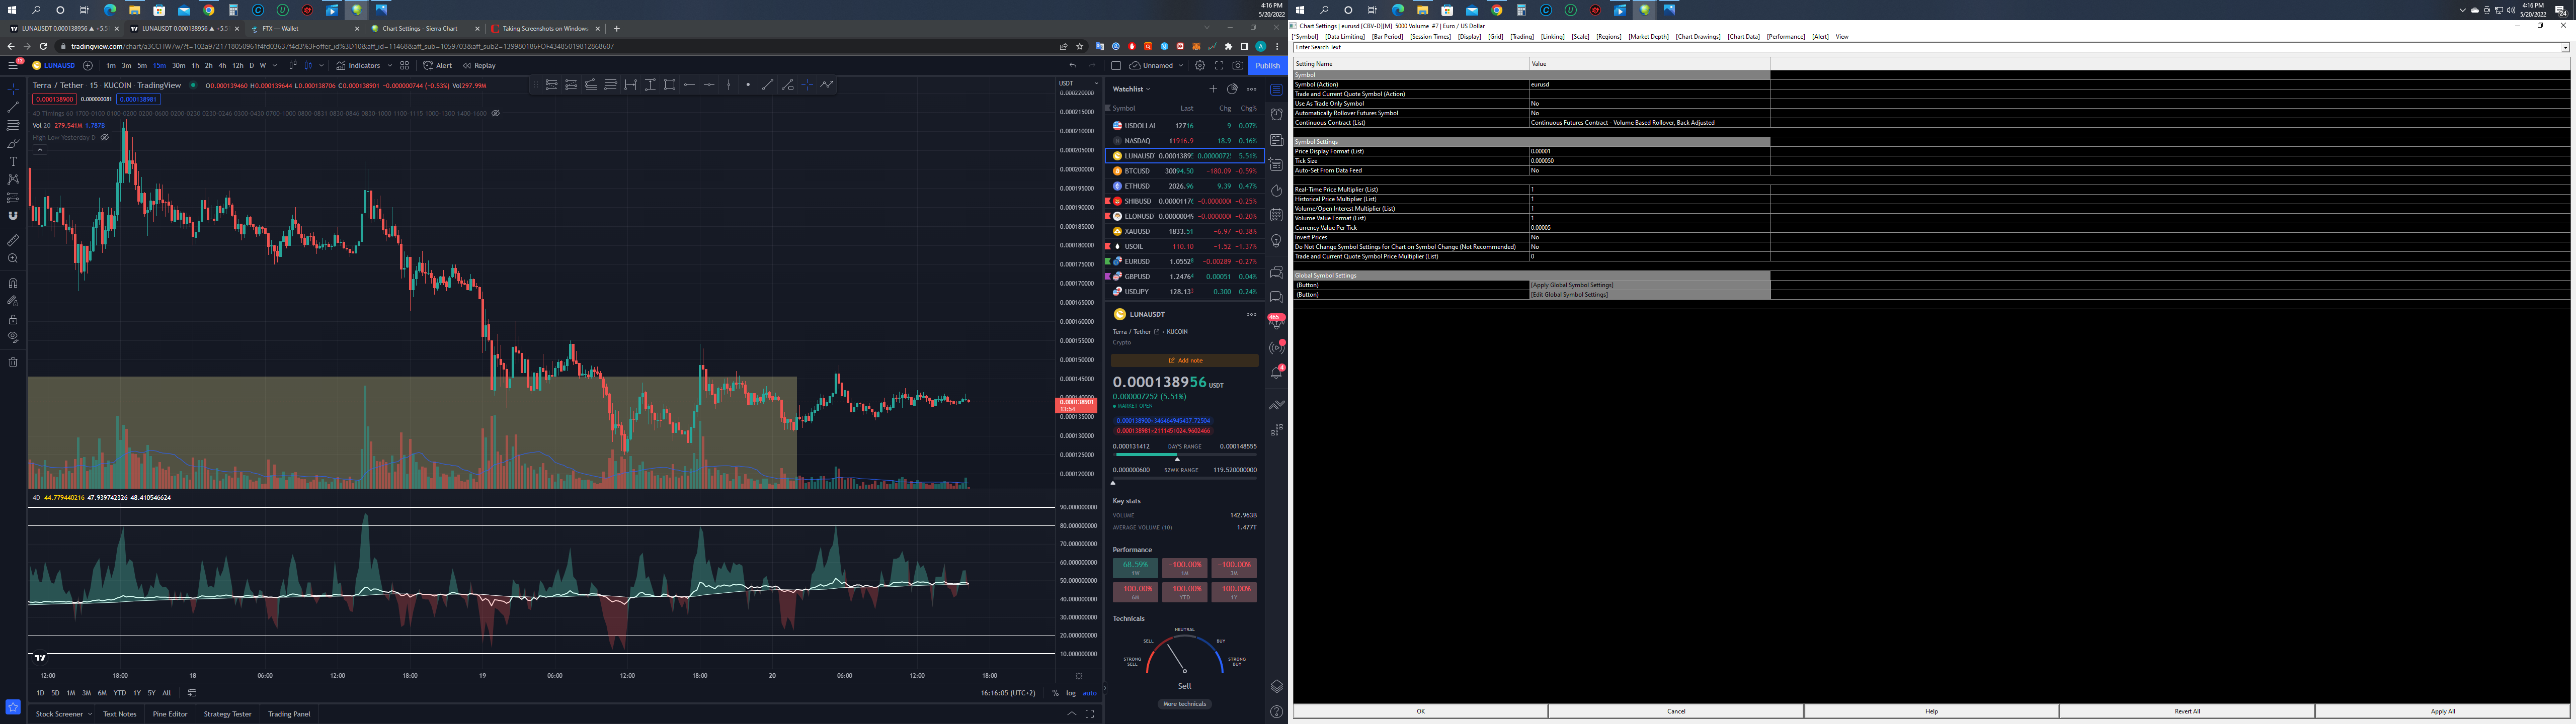The image size is (2576, 724).
Task: Expand the search text combo box arrow
Action: [2565, 48]
